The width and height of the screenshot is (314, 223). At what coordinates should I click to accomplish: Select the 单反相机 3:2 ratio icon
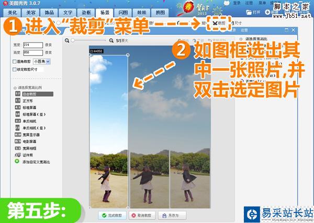18,121
